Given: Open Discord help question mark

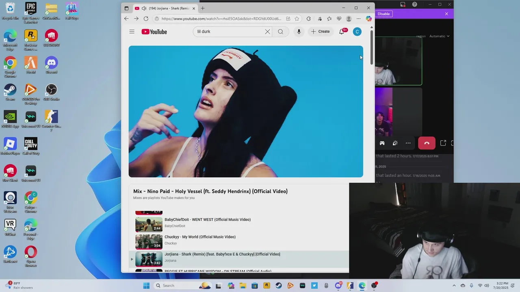Looking at the screenshot, I should 414,4.
